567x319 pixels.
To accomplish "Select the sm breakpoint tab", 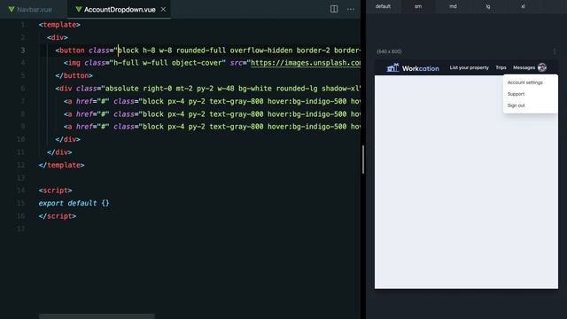I will tap(418, 6).
